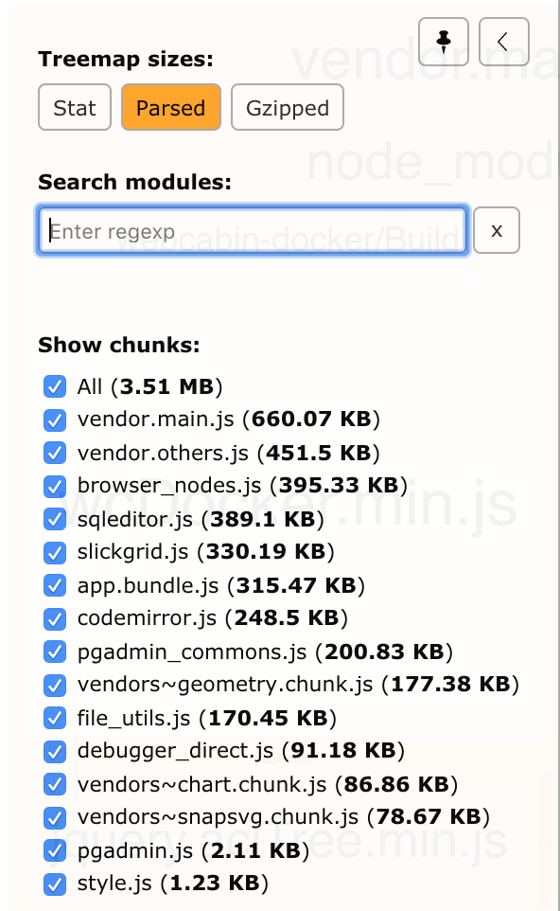Hide the vendors~geometry.chunk.js chunk
The height and width of the screenshot is (911, 560).
point(55,685)
